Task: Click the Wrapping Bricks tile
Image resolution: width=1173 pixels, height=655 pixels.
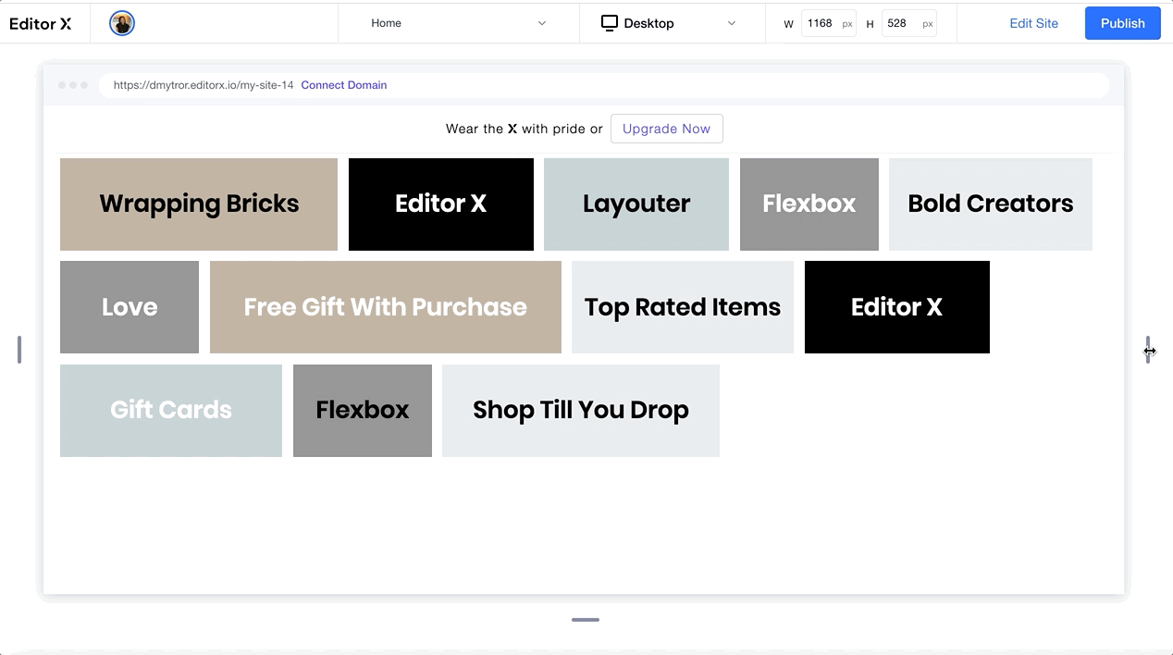Action: [x=199, y=204]
